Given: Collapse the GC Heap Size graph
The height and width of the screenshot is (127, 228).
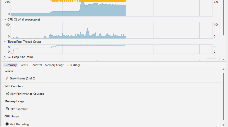Looking at the screenshot, I should click(x=5, y=57).
